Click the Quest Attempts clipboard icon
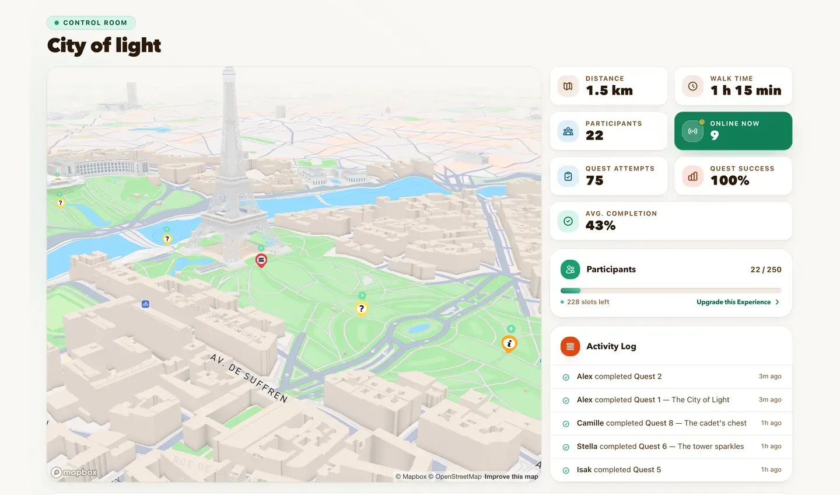Viewport: 840px width, 495px height. coord(568,176)
